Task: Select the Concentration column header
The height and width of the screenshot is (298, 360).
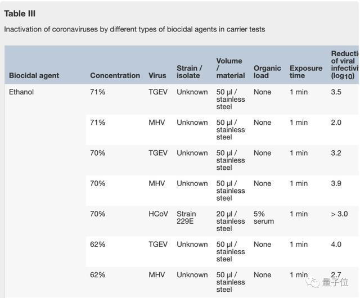Action: point(115,75)
